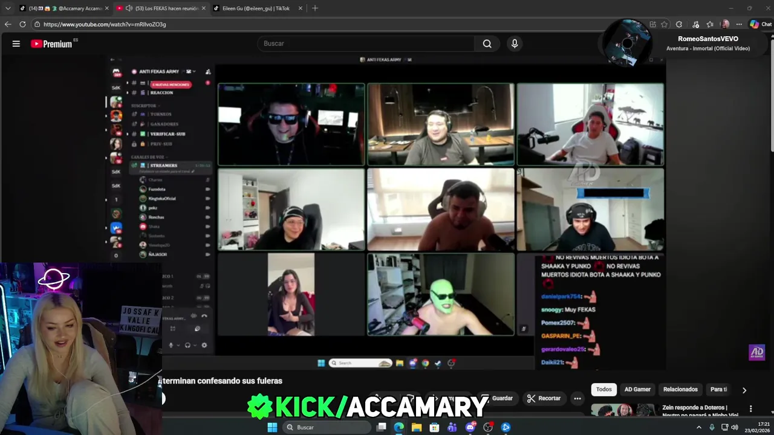View site information via the address bar lock icon
774x435 pixels.
tap(37, 24)
